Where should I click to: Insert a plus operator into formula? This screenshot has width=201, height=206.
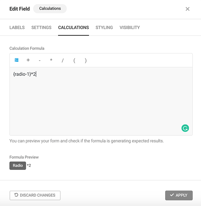point(28,60)
